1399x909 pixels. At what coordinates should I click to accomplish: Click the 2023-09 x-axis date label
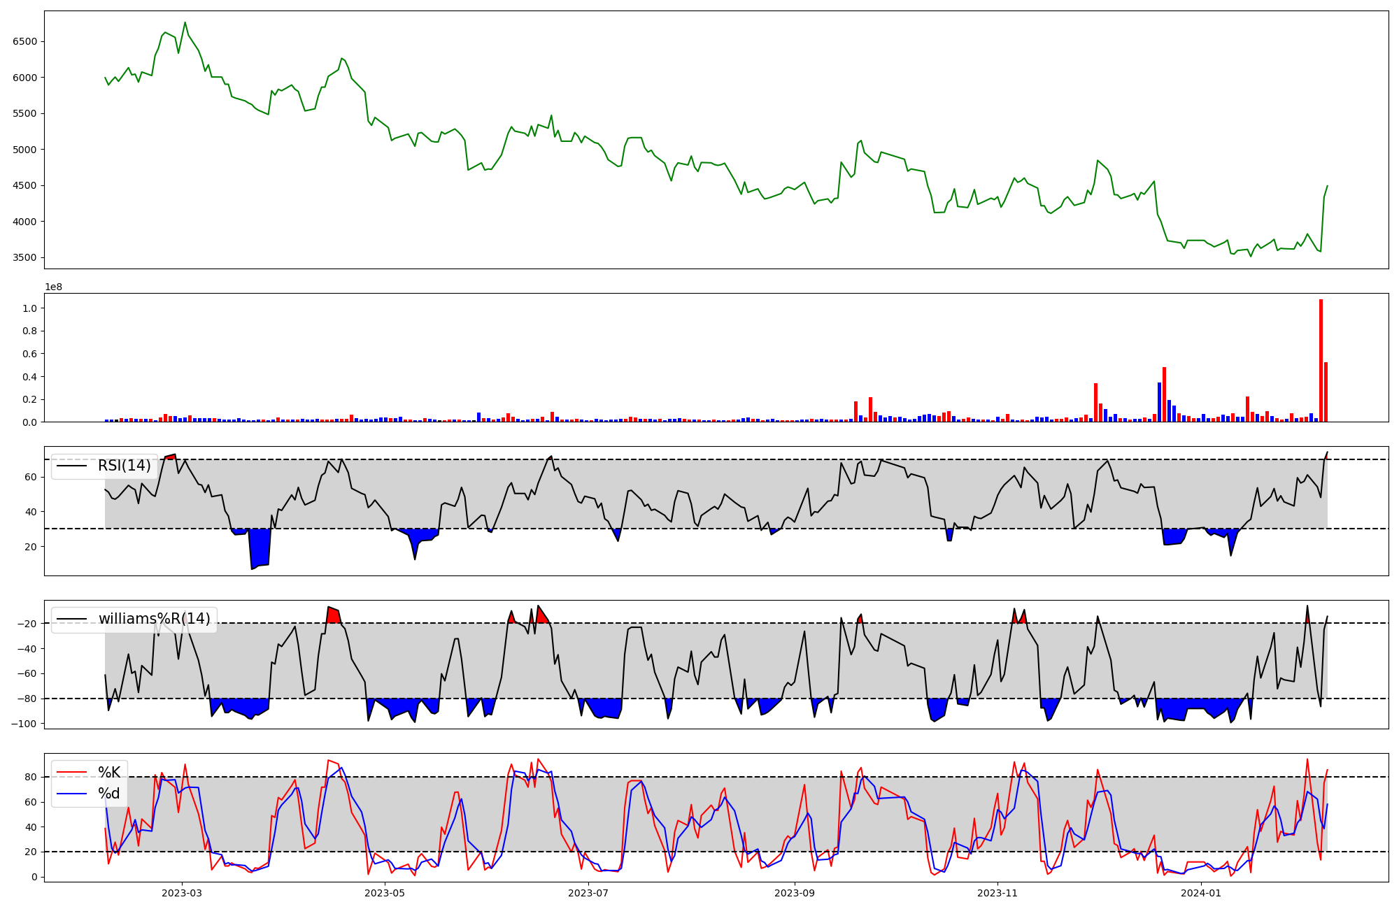[795, 893]
